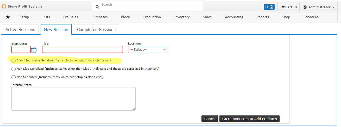Select Non Serialized option

pyautogui.click(x=14, y=77)
